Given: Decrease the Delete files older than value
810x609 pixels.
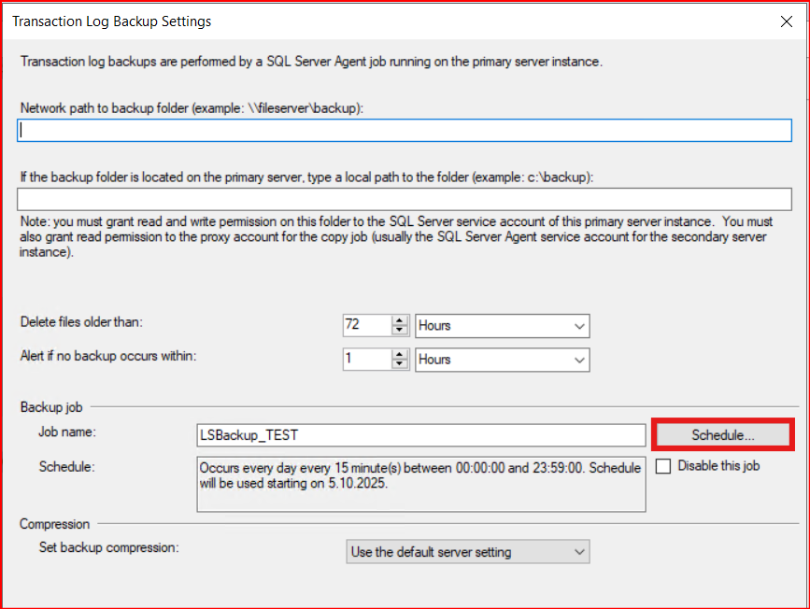Looking at the screenshot, I should click(x=400, y=331).
